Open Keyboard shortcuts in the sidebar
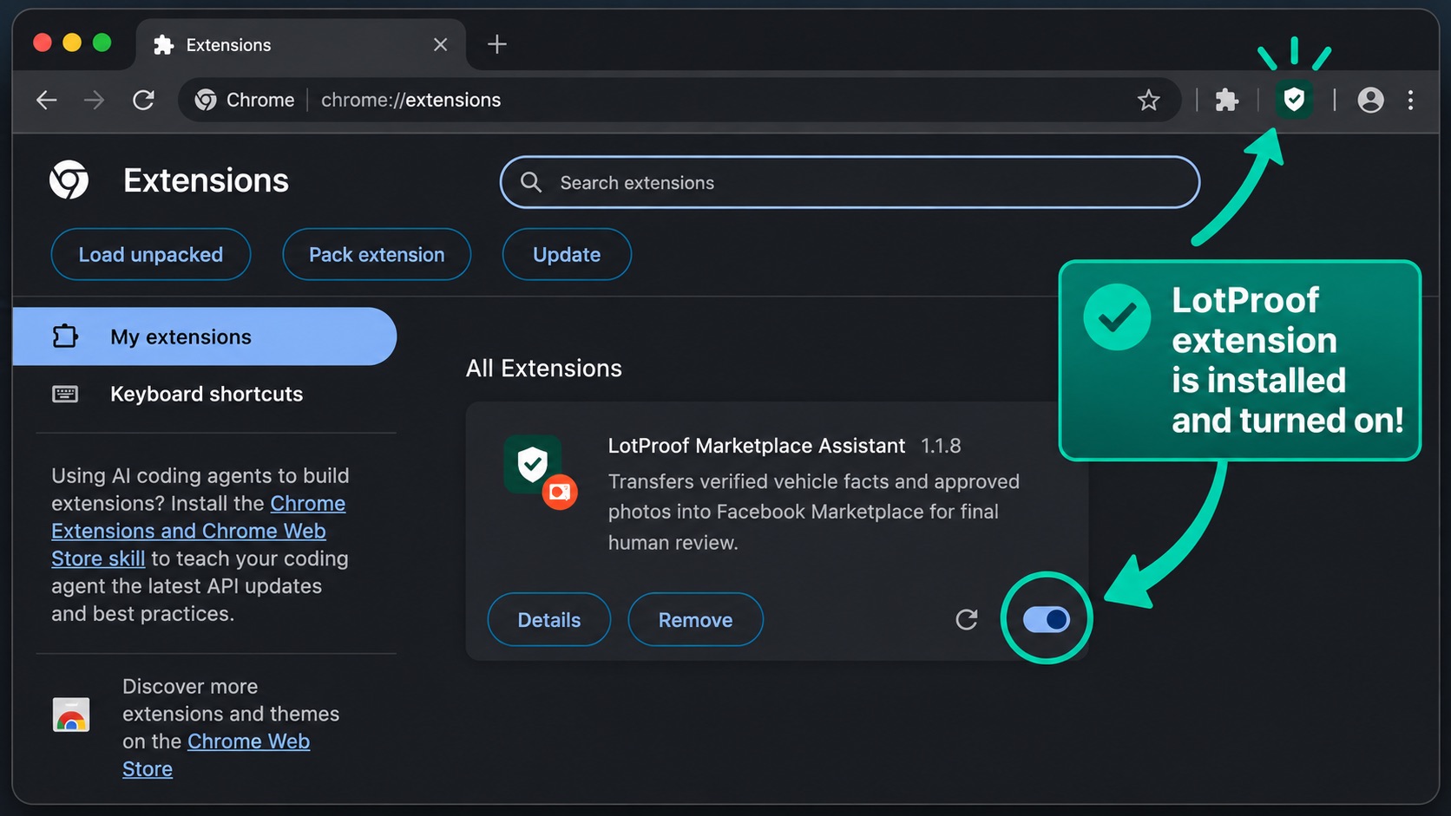The width and height of the screenshot is (1451, 816). (x=205, y=395)
